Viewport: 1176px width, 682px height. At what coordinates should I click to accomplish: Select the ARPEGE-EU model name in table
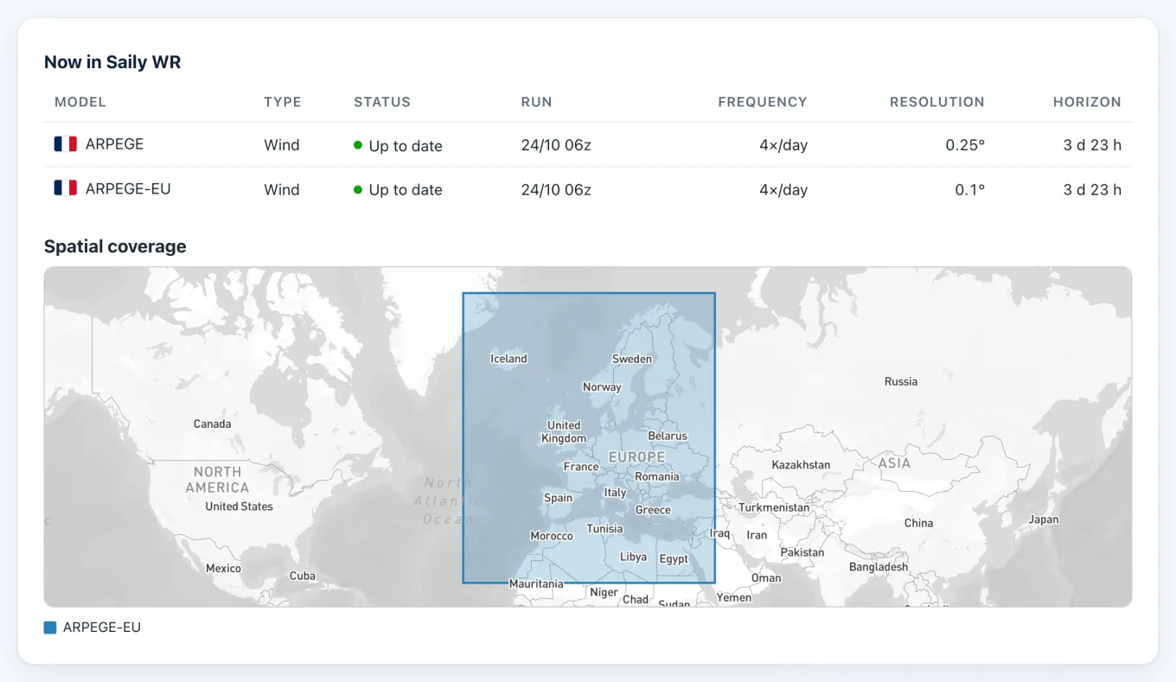tap(128, 188)
